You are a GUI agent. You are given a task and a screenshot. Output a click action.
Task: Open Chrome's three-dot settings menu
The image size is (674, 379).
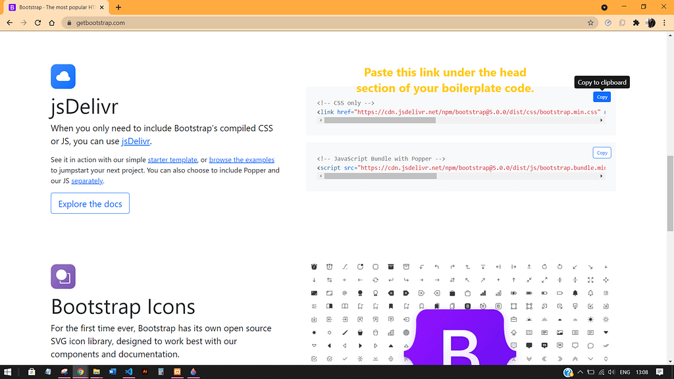pyautogui.click(x=665, y=22)
